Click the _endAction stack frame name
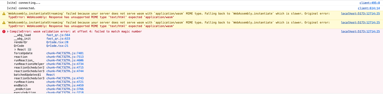383x94 pixels. pos(22,89)
